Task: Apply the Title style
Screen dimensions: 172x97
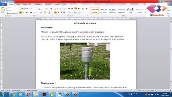Action: pyautogui.click(x=131, y=11)
